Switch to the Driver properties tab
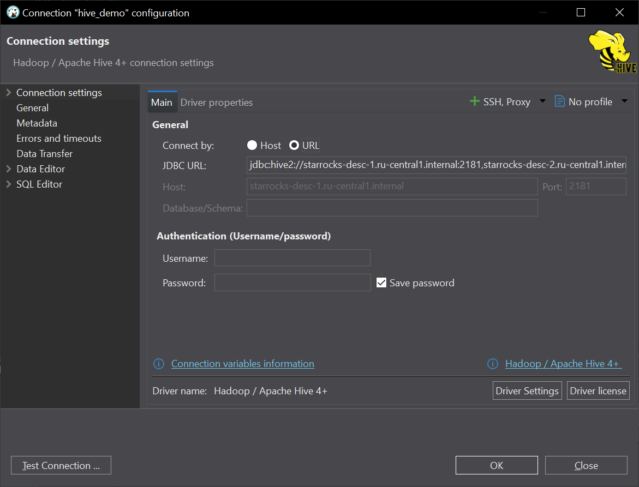 (x=217, y=102)
